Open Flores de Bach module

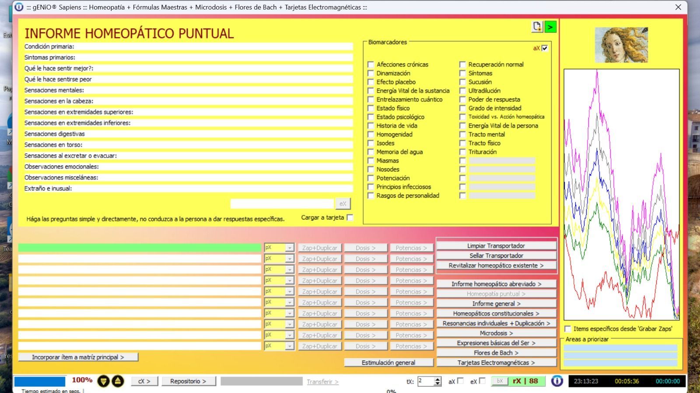[x=496, y=353]
